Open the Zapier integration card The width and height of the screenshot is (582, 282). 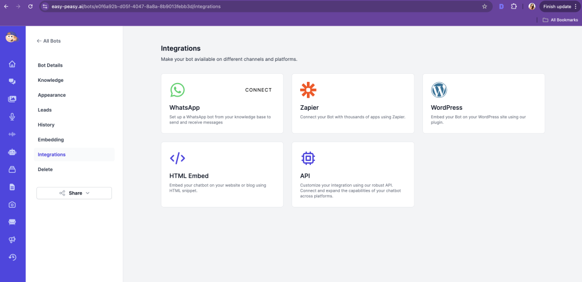click(352, 103)
